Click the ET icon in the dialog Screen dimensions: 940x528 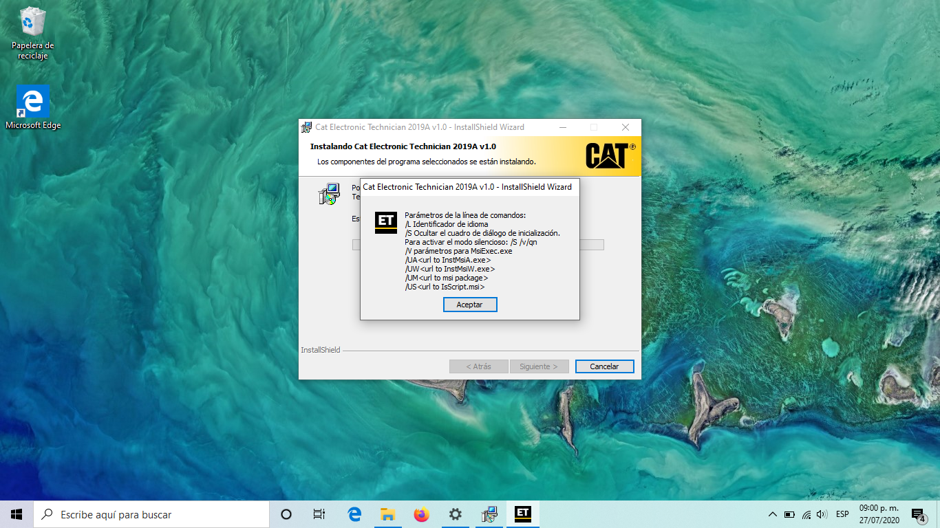tap(386, 221)
